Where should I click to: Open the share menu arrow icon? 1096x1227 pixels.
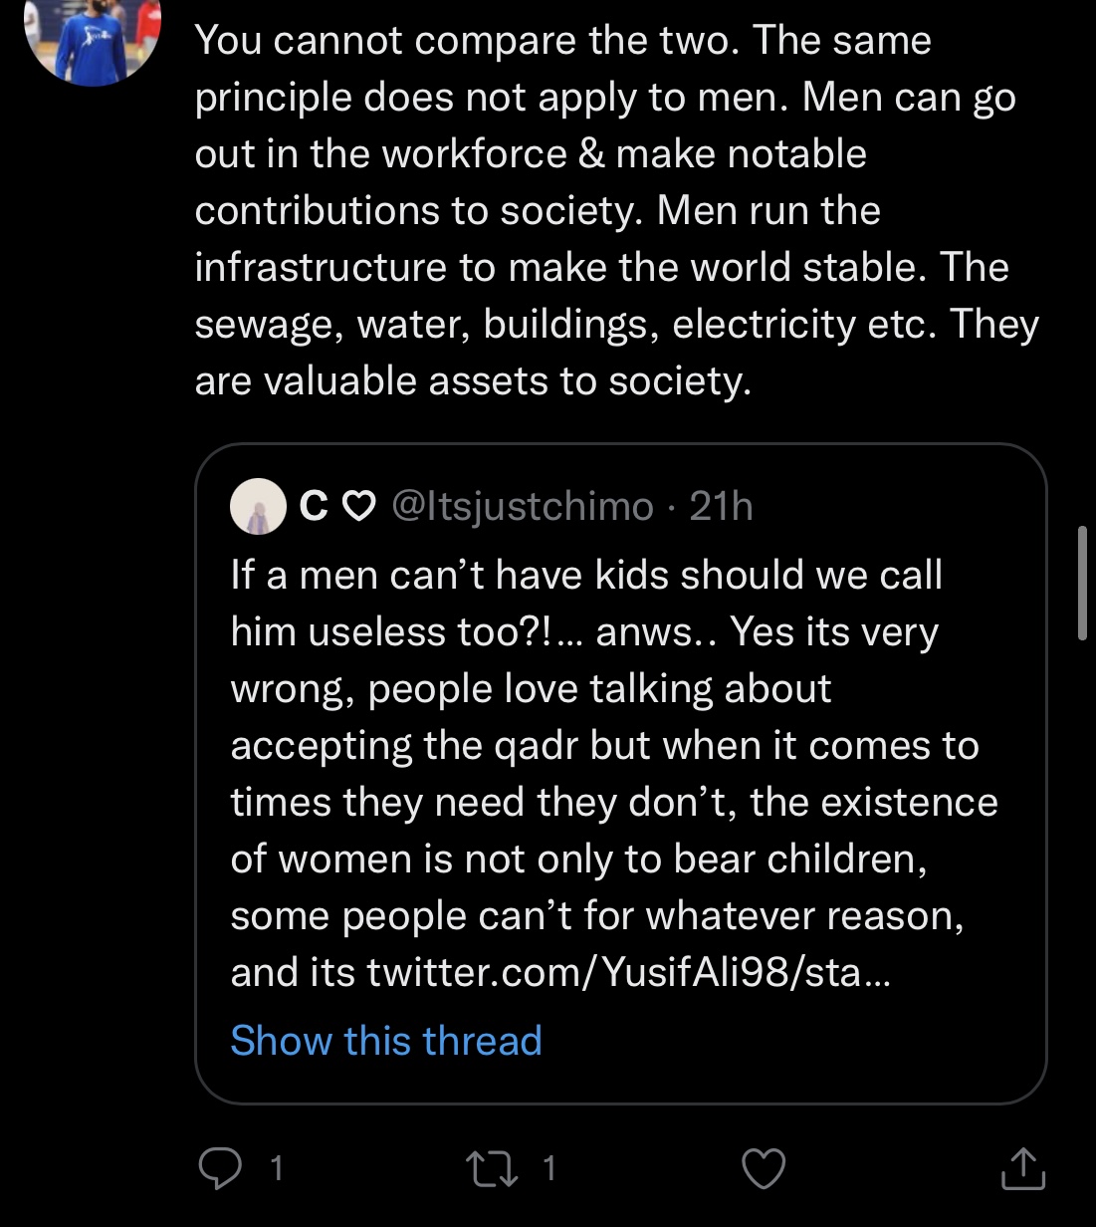[1023, 1168]
